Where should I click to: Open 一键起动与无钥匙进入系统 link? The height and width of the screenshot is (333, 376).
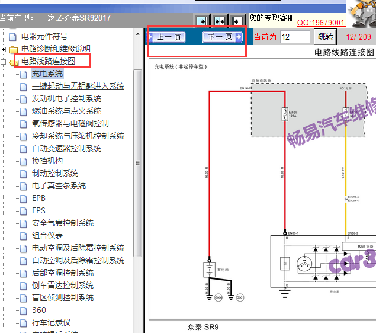coord(78,86)
